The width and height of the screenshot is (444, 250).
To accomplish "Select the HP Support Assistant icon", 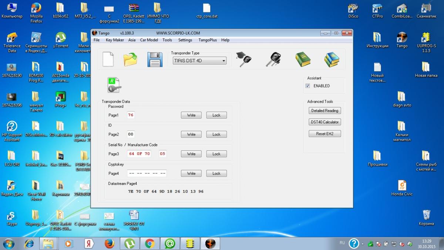I will pos(12,131).
